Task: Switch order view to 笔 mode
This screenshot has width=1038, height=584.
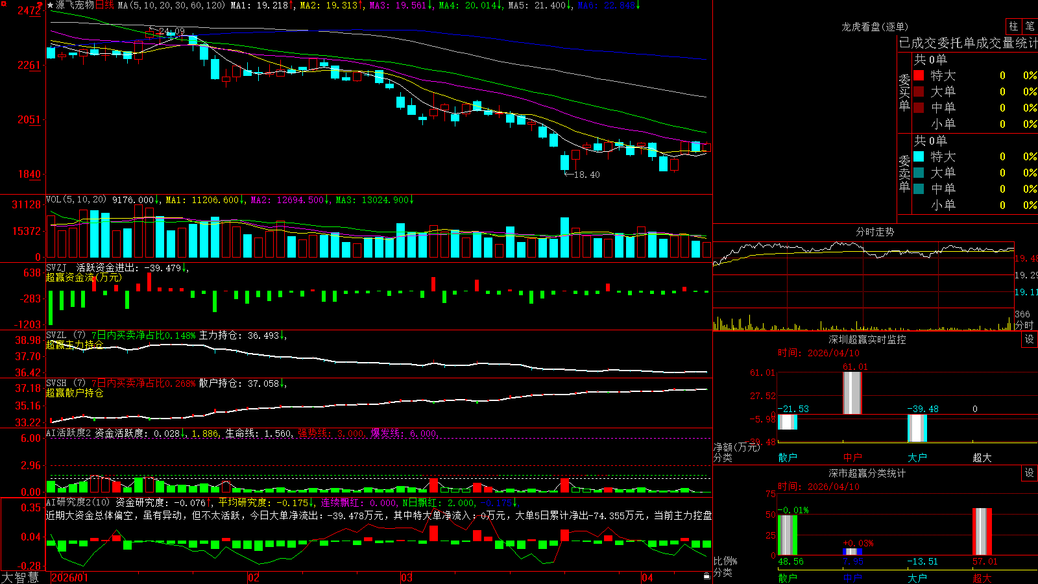Action: coord(1030,26)
